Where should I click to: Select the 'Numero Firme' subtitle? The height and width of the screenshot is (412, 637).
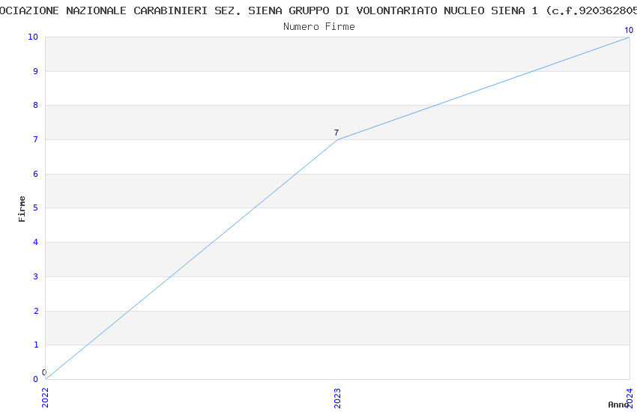pos(319,26)
